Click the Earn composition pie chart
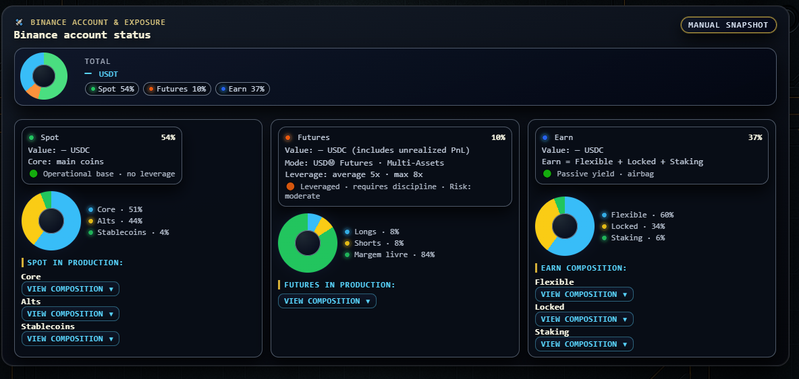Image resolution: width=799 pixels, height=379 pixels. coord(565,226)
